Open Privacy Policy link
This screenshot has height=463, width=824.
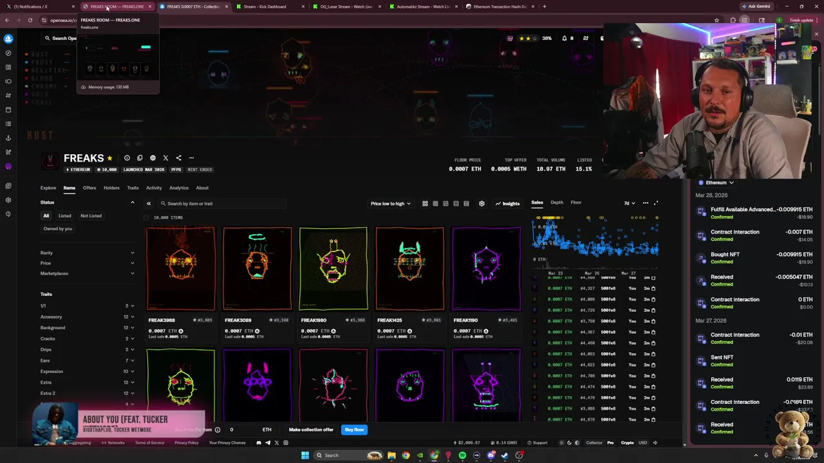tap(187, 442)
